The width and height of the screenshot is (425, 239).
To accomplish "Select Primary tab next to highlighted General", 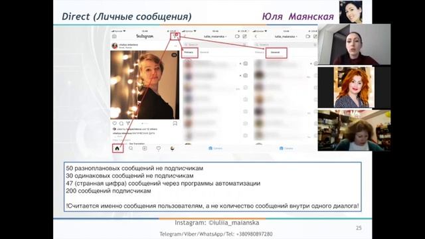I will tap(260, 52).
